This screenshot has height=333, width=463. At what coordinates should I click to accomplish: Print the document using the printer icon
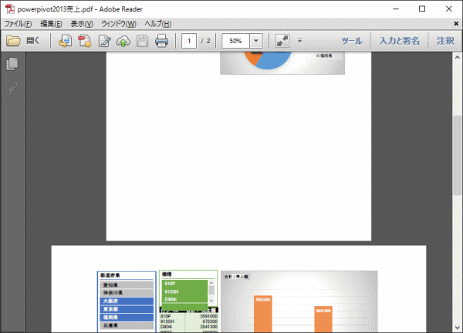(x=161, y=41)
